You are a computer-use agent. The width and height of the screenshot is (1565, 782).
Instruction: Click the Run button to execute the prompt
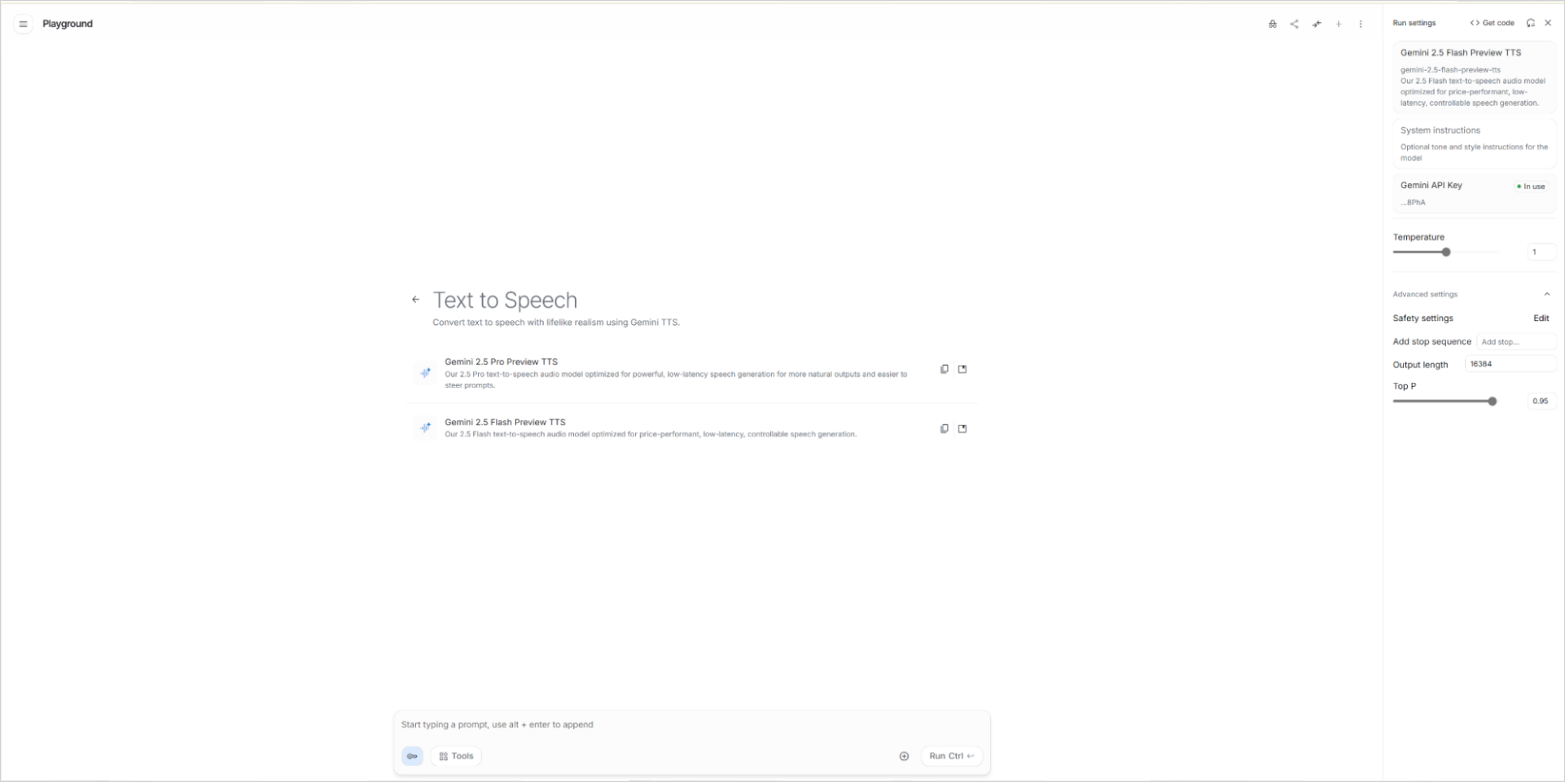click(x=950, y=756)
